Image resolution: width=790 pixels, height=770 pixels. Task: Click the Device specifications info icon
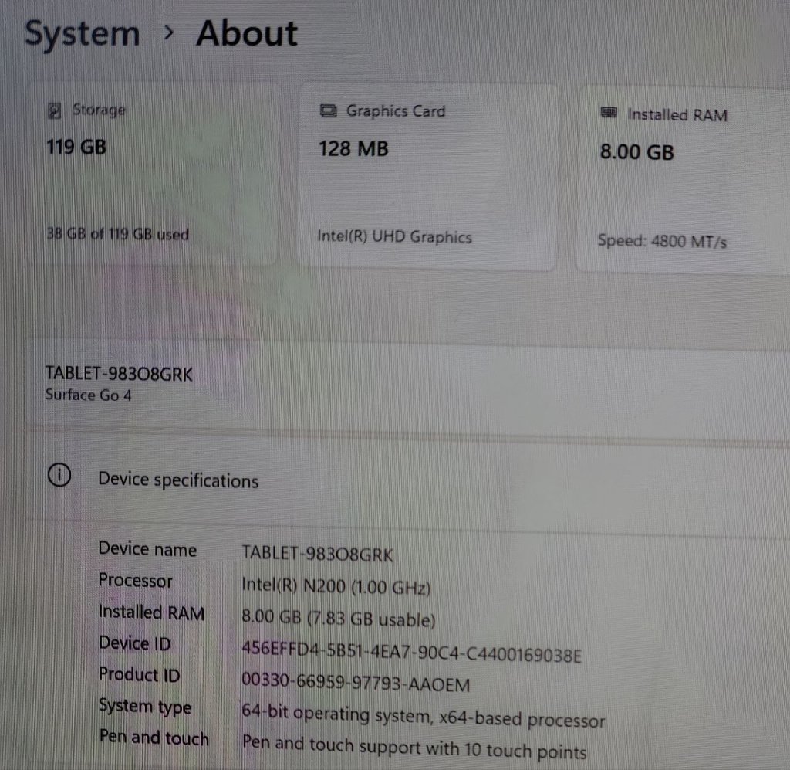coord(59,477)
